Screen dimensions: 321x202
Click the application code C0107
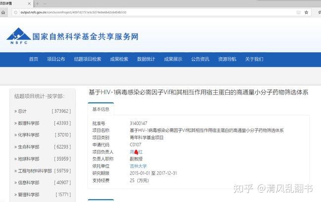click(x=135, y=145)
